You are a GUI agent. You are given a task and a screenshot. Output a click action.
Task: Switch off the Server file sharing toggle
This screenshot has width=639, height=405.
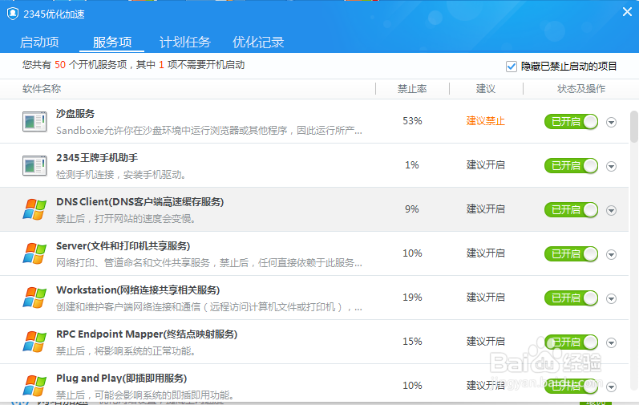[571, 253]
